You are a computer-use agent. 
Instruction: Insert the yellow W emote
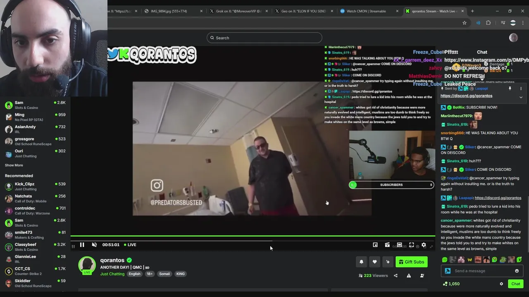click(470, 260)
